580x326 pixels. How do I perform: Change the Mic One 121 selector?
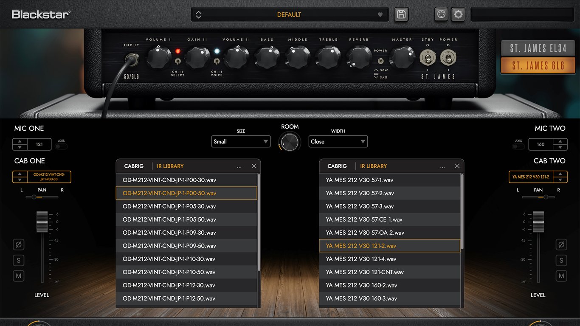click(32, 144)
